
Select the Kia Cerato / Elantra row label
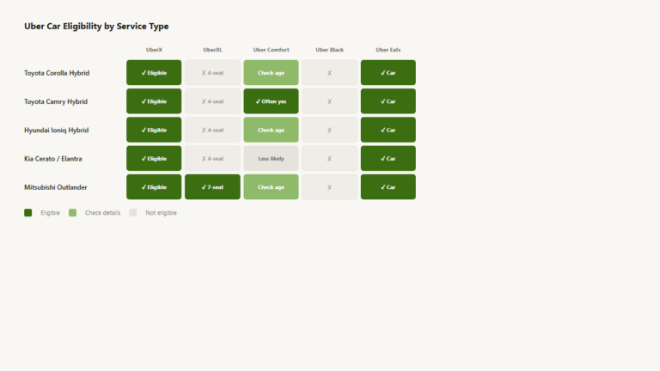point(53,159)
